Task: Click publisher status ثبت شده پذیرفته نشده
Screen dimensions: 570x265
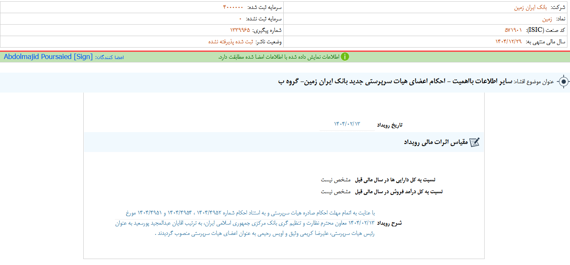Action: click(231, 42)
